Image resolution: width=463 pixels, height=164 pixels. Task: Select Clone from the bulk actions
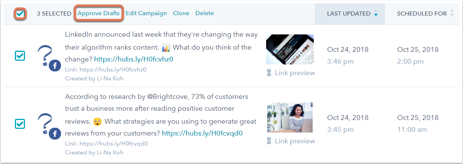click(181, 13)
